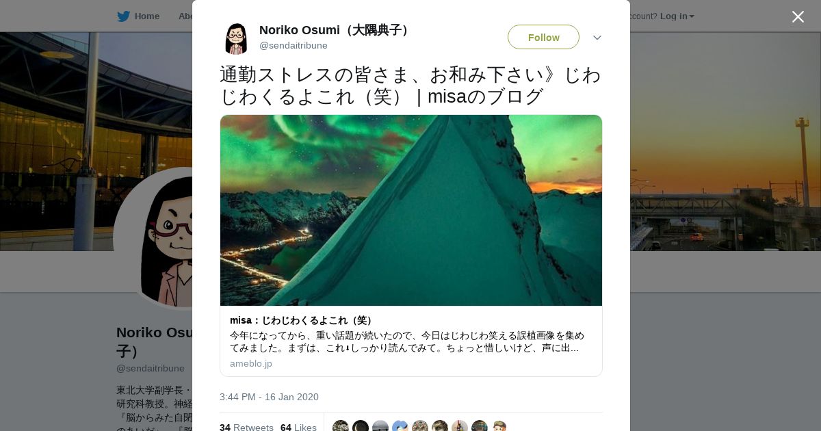Click the @sendaitribune handle in tweet
The height and width of the screenshot is (431, 821).
294,46
